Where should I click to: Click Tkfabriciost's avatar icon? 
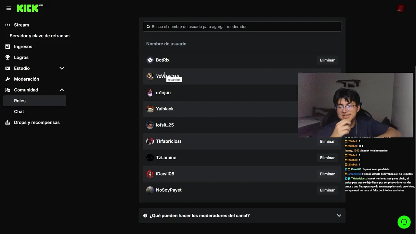(150, 141)
